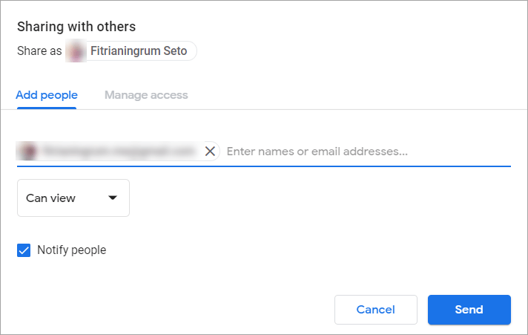Click the Share as label
The width and height of the screenshot is (528, 335).
(39, 51)
